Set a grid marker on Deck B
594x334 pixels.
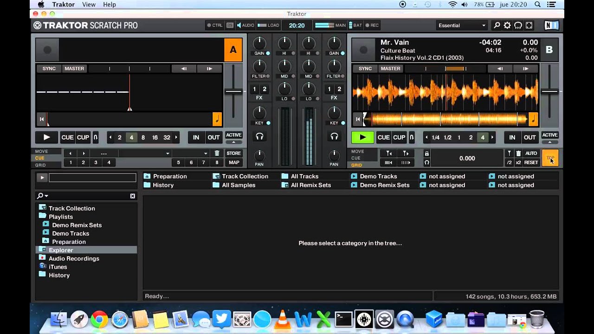click(x=509, y=153)
